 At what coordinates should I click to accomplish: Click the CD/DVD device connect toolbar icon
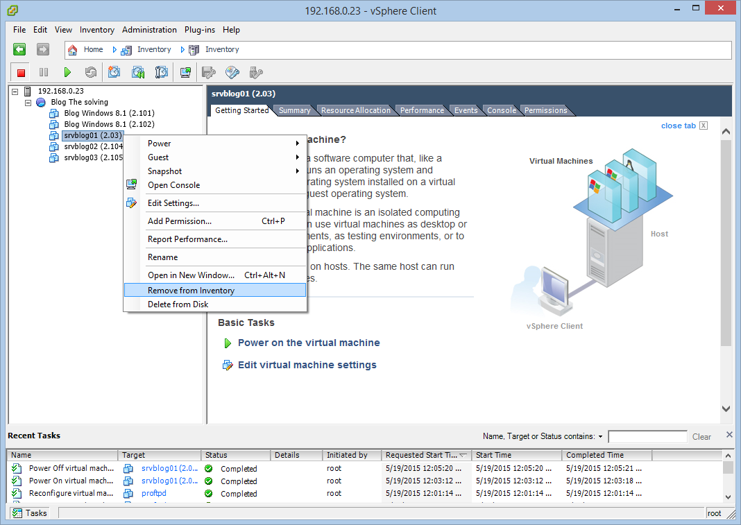click(232, 72)
